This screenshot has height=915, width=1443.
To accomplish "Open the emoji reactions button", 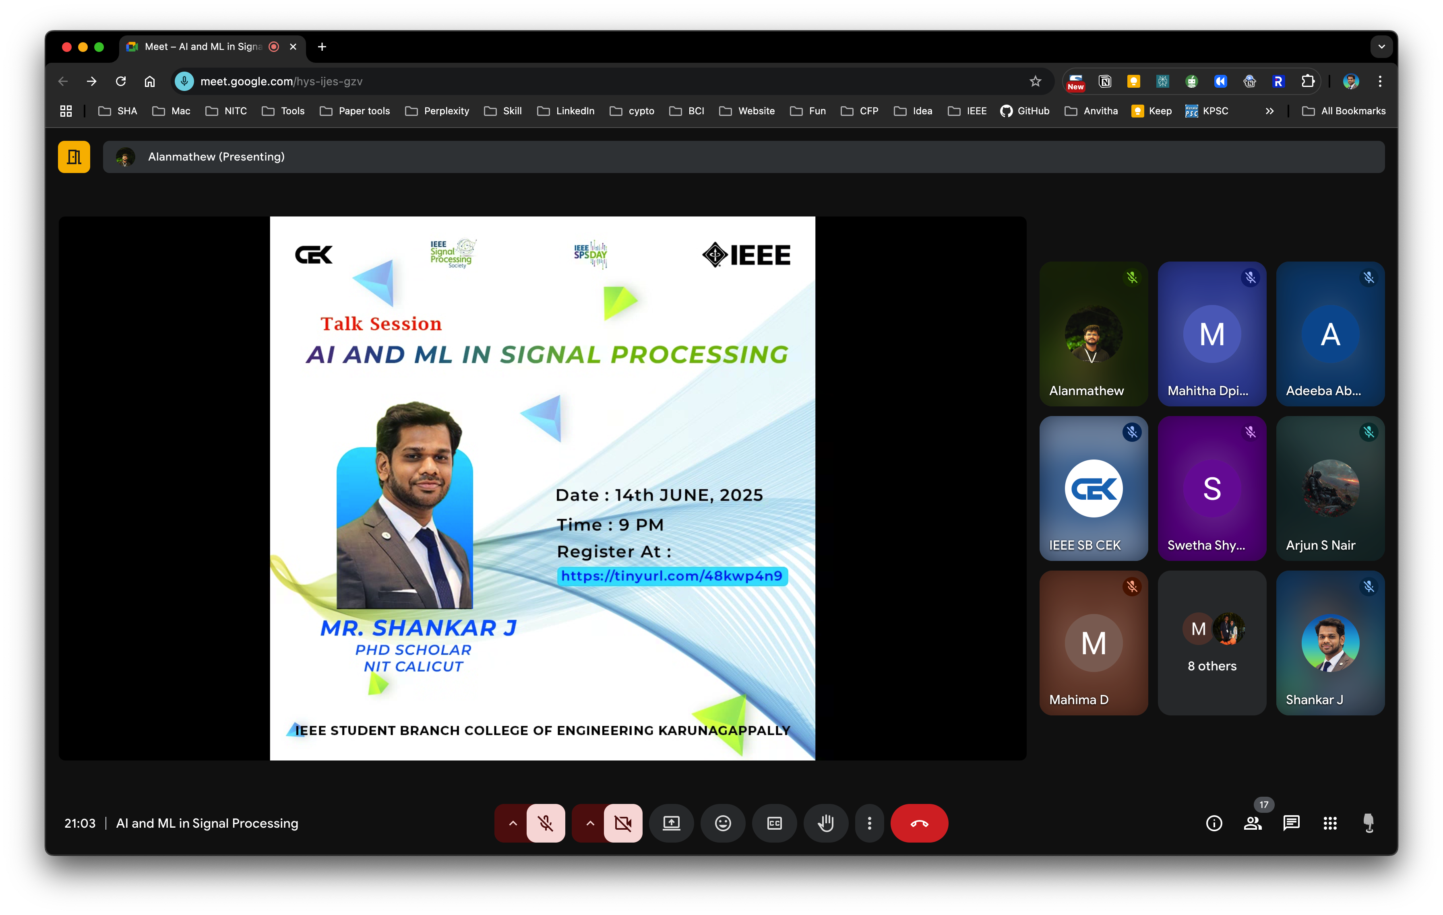I will (x=723, y=823).
